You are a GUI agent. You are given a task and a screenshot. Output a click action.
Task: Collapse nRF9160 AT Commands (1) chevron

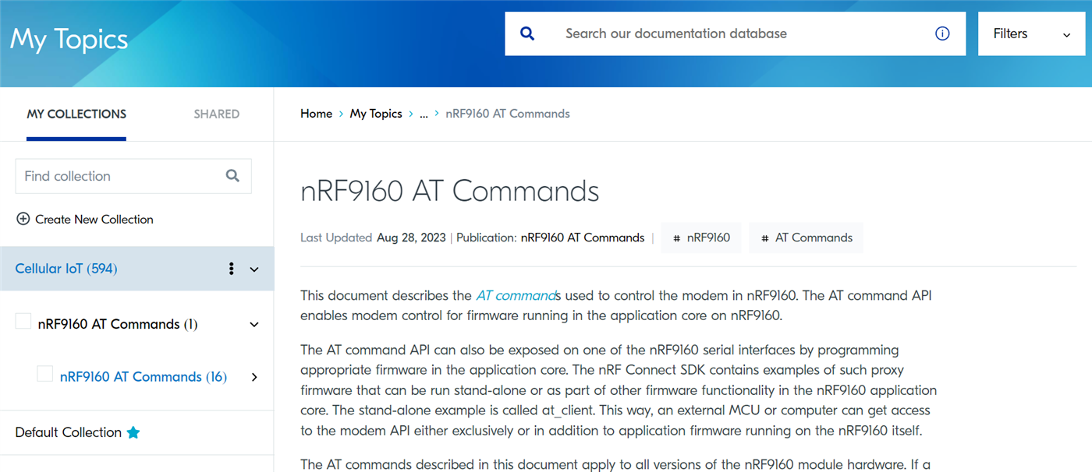[x=253, y=325]
